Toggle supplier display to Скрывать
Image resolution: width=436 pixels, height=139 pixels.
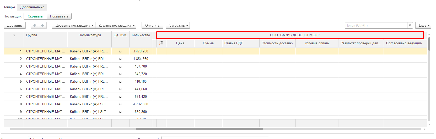[35, 16]
